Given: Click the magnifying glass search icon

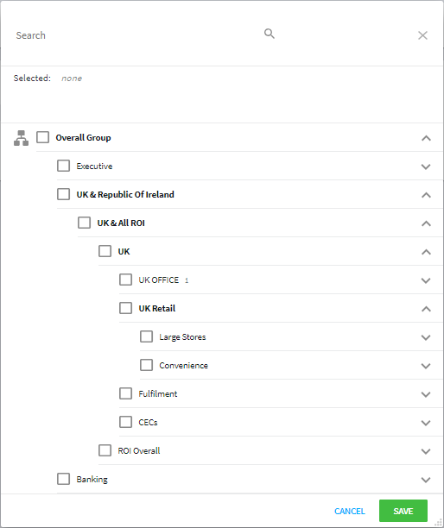Looking at the screenshot, I should pyautogui.click(x=269, y=34).
